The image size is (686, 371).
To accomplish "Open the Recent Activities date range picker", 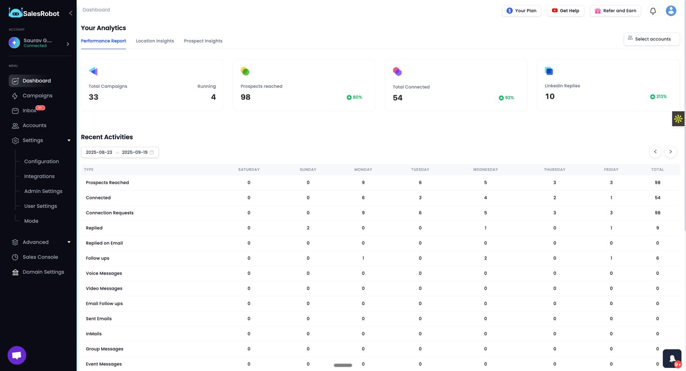I will tap(120, 152).
